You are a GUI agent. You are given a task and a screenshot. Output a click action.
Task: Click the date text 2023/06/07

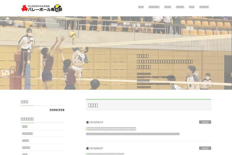(x=96, y=148)
